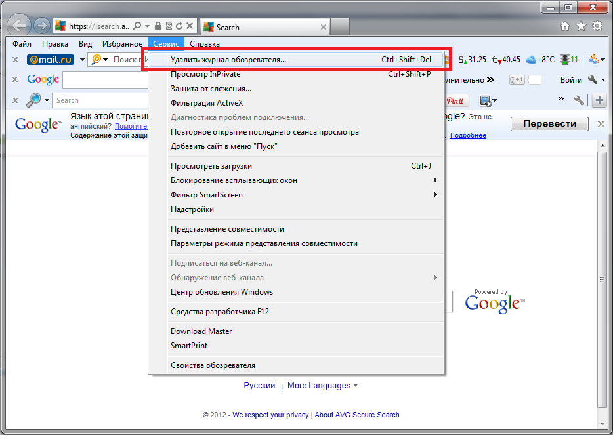
Task: Click the 'Перевести' button
Action: click(552, 123)
